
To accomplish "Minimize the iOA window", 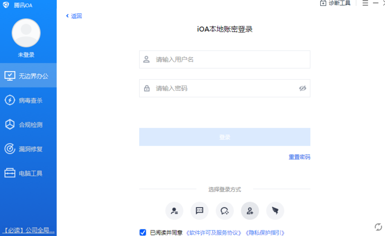I will (376, 3).
